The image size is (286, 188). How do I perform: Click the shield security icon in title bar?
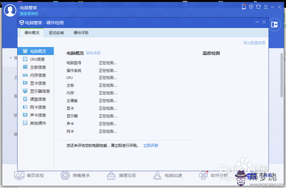[x=251, y=7]
